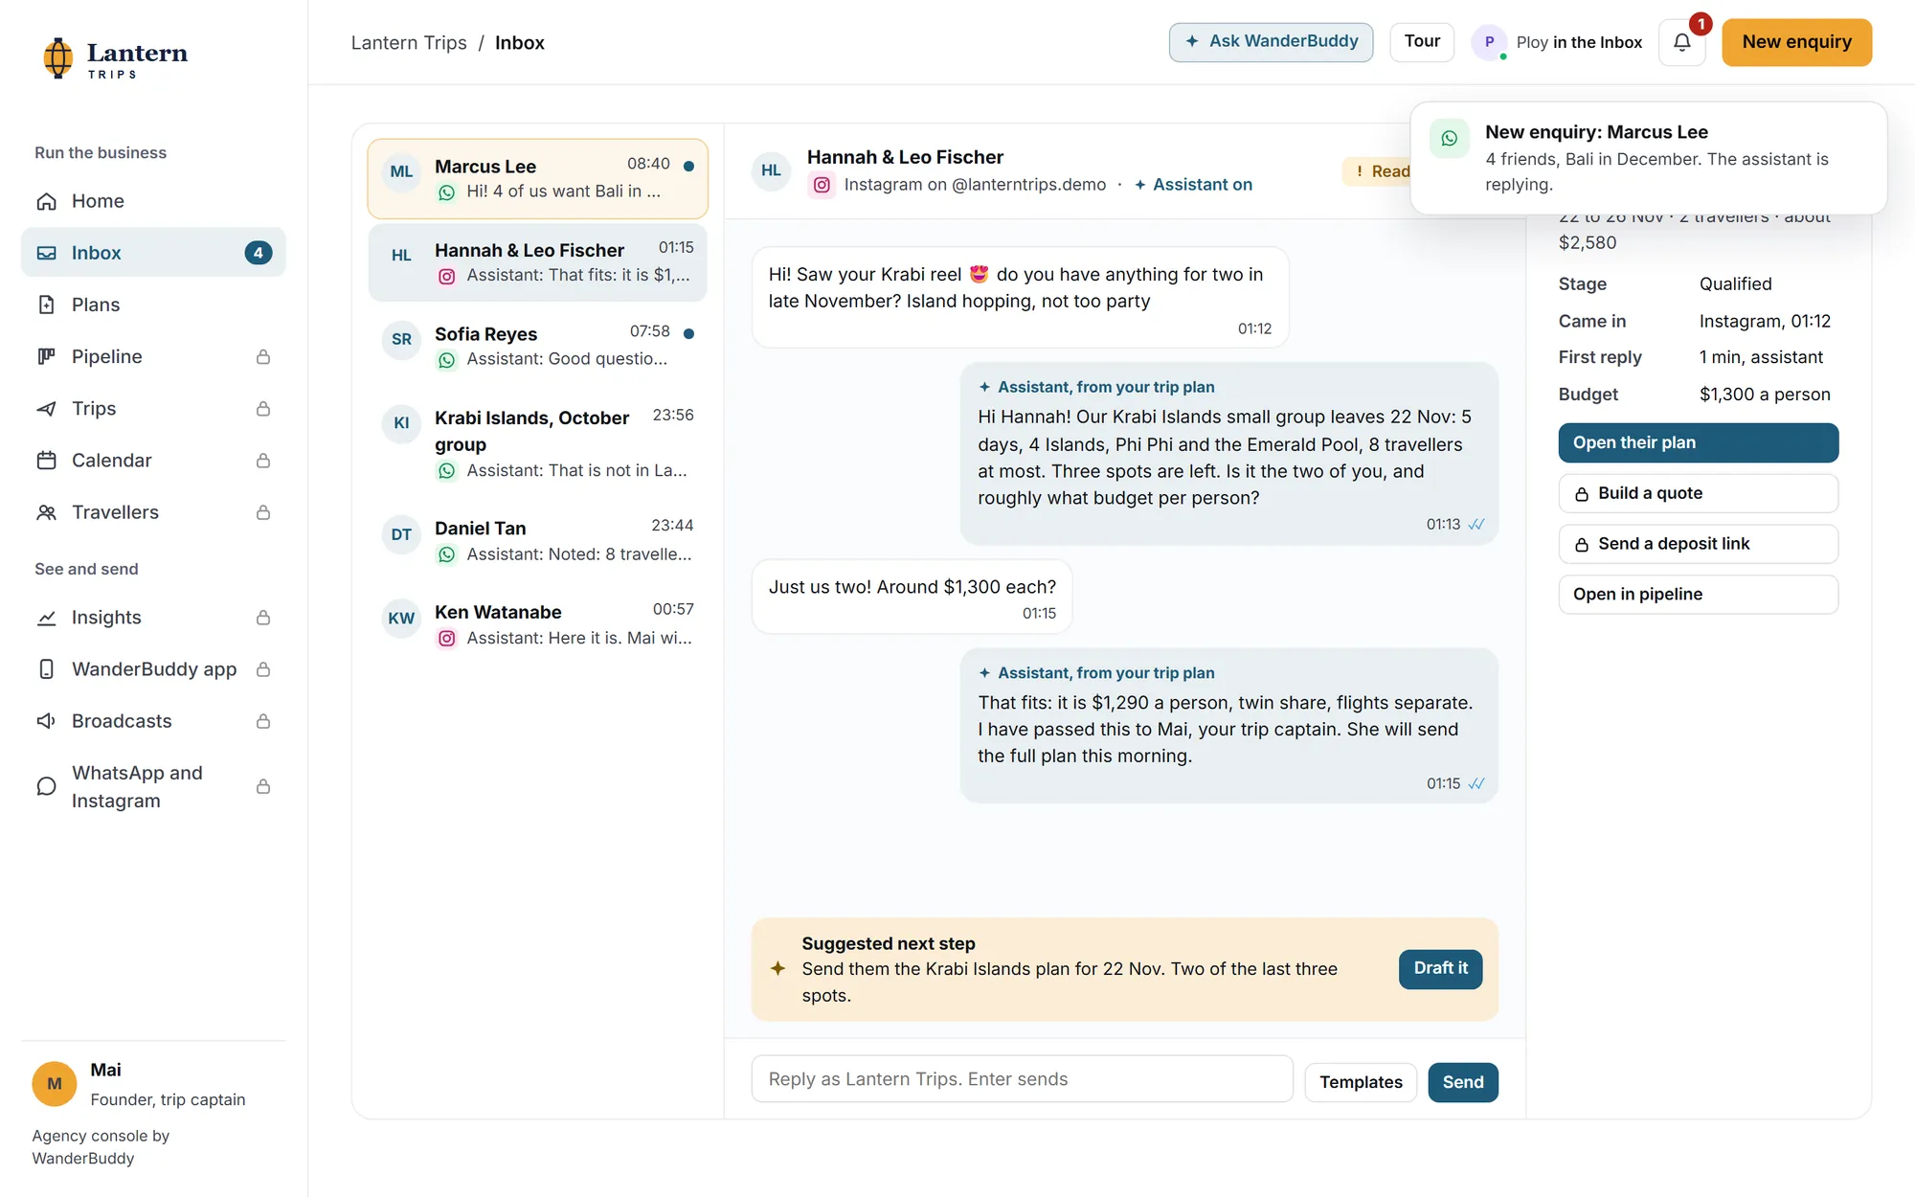Open Trips in the sidebar

click(x=153, y=408)
